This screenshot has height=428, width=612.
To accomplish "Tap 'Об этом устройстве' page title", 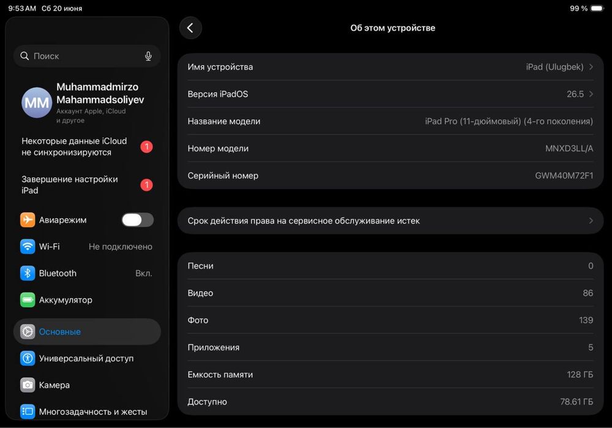I will coord(393,28).
